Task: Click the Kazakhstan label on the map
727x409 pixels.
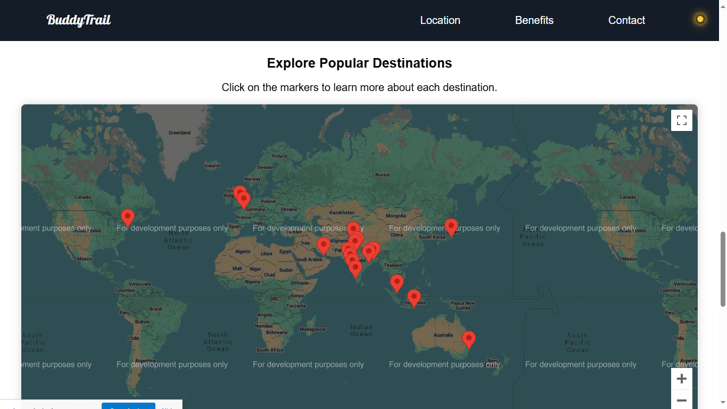Action: pyautogui.click(x=342, y=213)
